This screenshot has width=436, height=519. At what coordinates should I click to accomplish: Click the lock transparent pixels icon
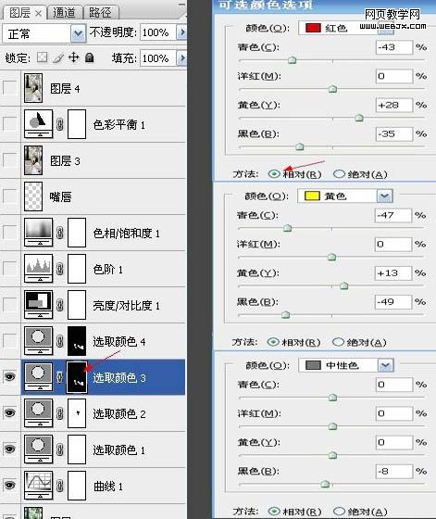coord(42,57)
